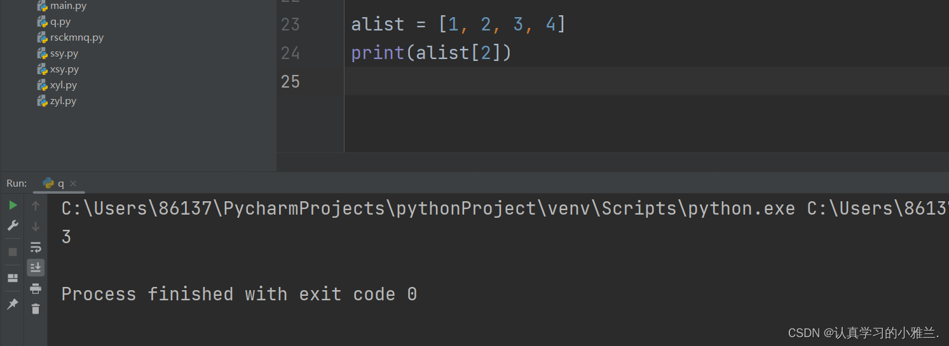Jump to previous stack trace arrow
This screenshot has width=949, height=346.
36,206
